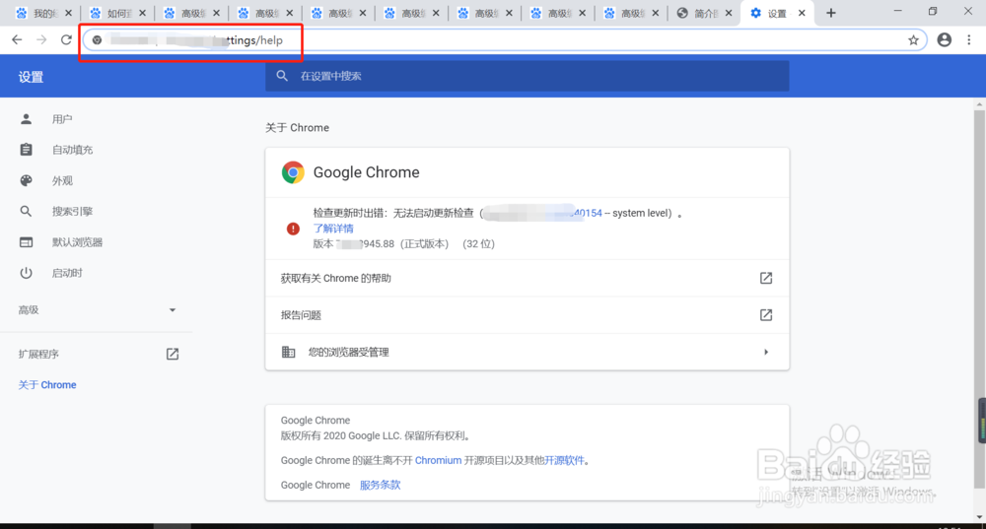Minimize the Chrome window
This screenshot has width=986, height=529.
pyautogui.click(x=897, y=11)
